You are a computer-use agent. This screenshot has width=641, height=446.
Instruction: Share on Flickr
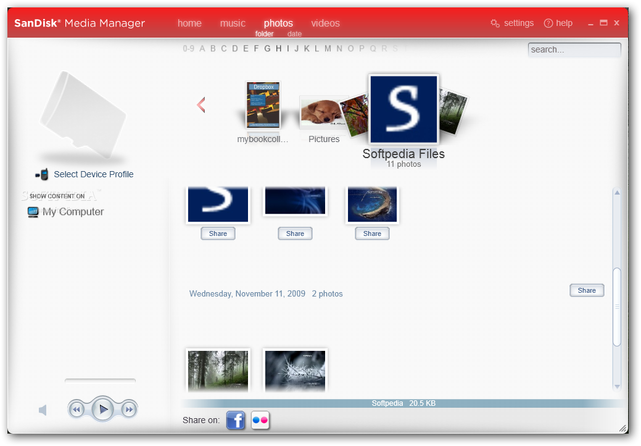coord(260,420)
